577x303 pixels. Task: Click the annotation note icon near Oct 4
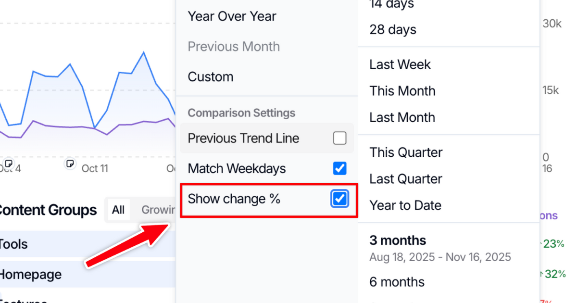[9, 164]
